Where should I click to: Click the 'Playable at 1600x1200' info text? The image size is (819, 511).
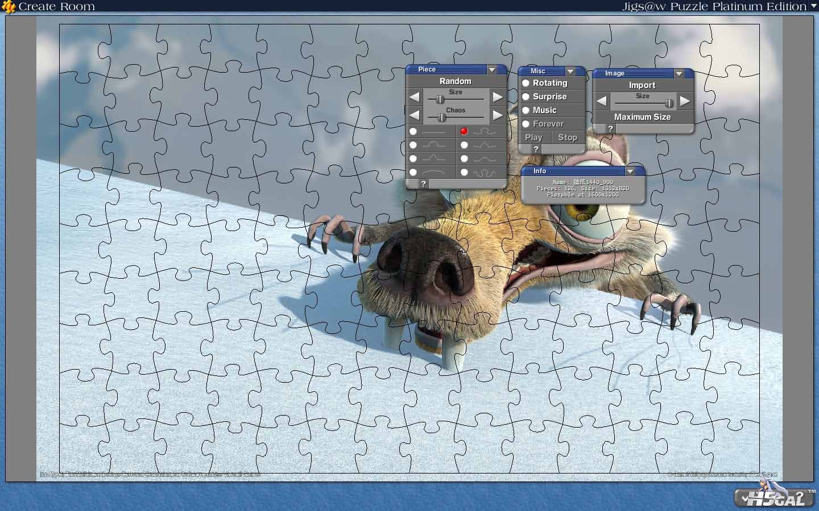583,195
